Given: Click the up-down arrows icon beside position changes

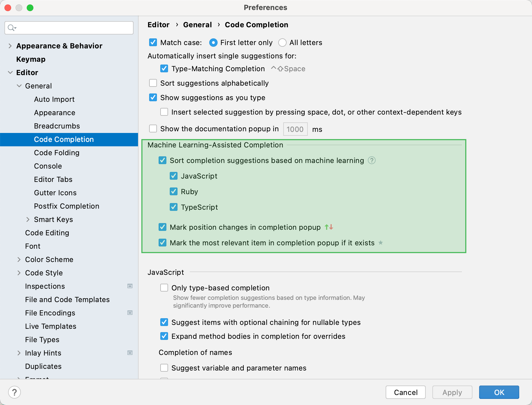Looking at the screenshot, I should (x=329, y=227).
